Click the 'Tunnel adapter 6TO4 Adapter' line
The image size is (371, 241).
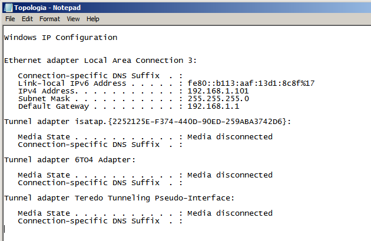pos(70,160)
